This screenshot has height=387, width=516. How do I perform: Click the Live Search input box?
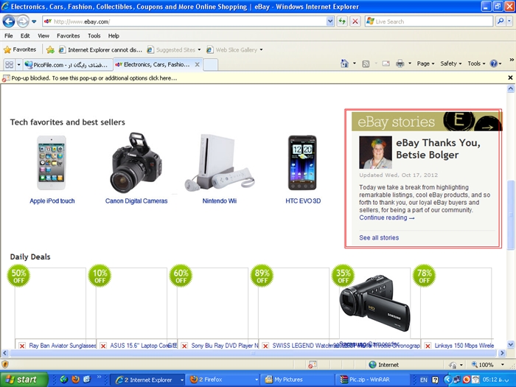click(429, 21)
